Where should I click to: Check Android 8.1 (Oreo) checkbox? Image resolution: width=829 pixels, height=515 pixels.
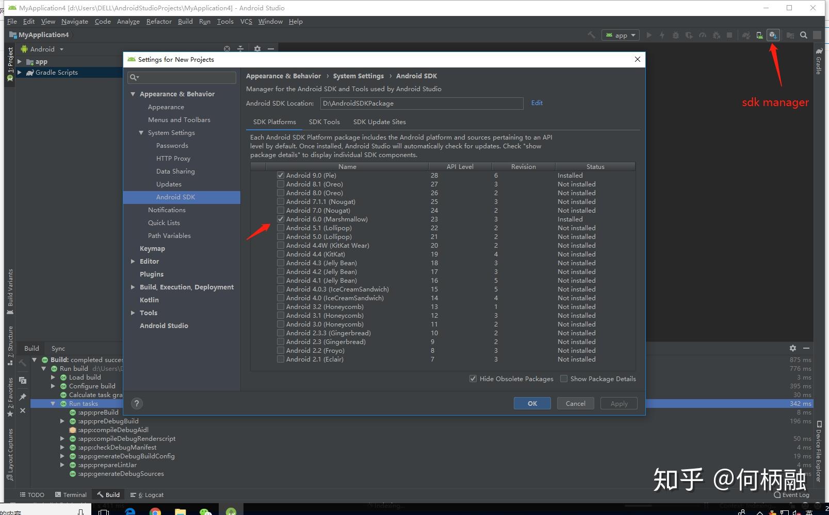(x=281, y=184)
